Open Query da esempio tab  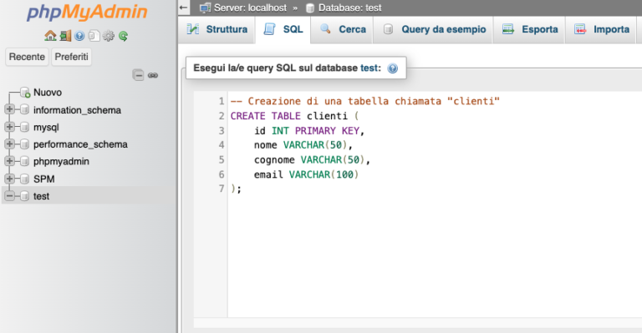point(433,29)
